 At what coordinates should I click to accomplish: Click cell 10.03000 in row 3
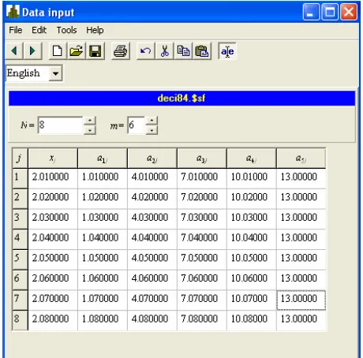click(x=252, y=219)
